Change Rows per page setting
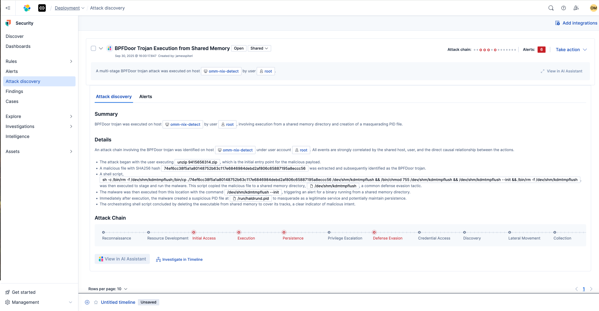The width and height of the screenshot is (599, 311). tap(108, 289)
